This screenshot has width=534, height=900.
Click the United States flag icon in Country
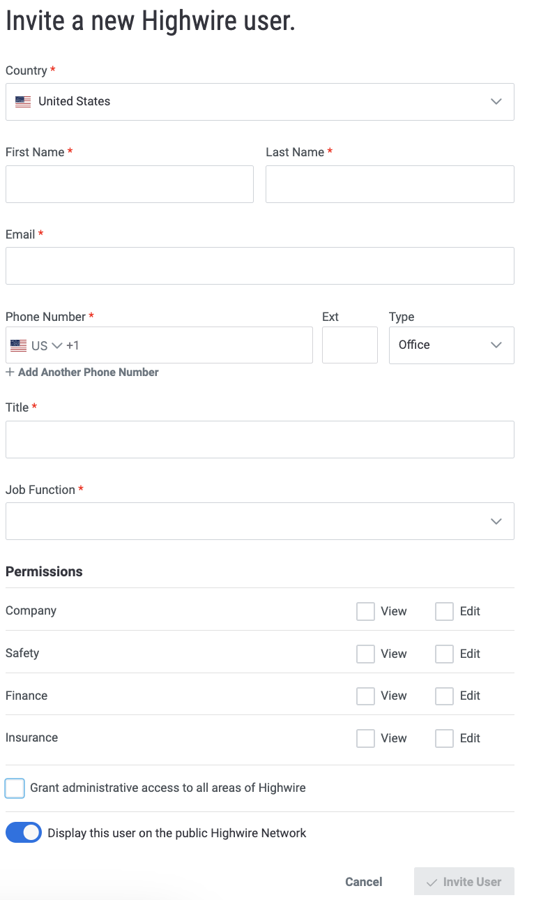23,102
